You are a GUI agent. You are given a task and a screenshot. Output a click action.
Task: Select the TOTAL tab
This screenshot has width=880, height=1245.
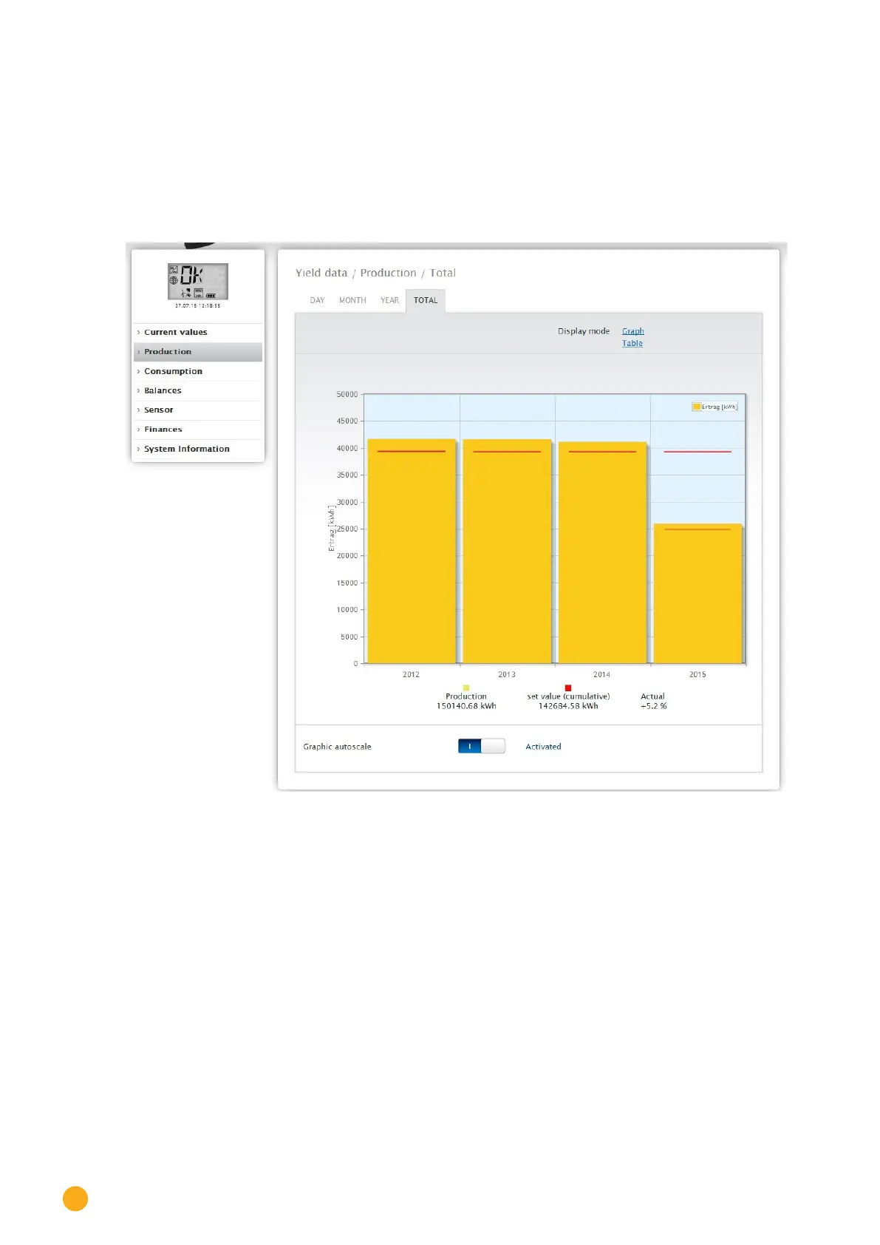426,300
